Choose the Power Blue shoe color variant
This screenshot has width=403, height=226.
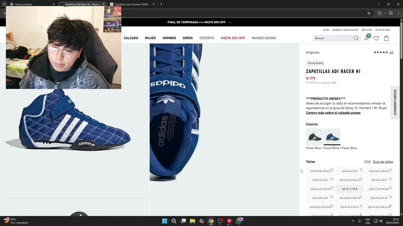(332, 137)
